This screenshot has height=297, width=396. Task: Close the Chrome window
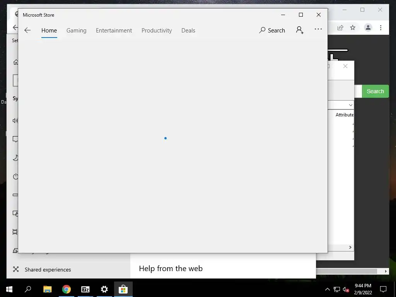pyautogui.click(x=380, y=10)
